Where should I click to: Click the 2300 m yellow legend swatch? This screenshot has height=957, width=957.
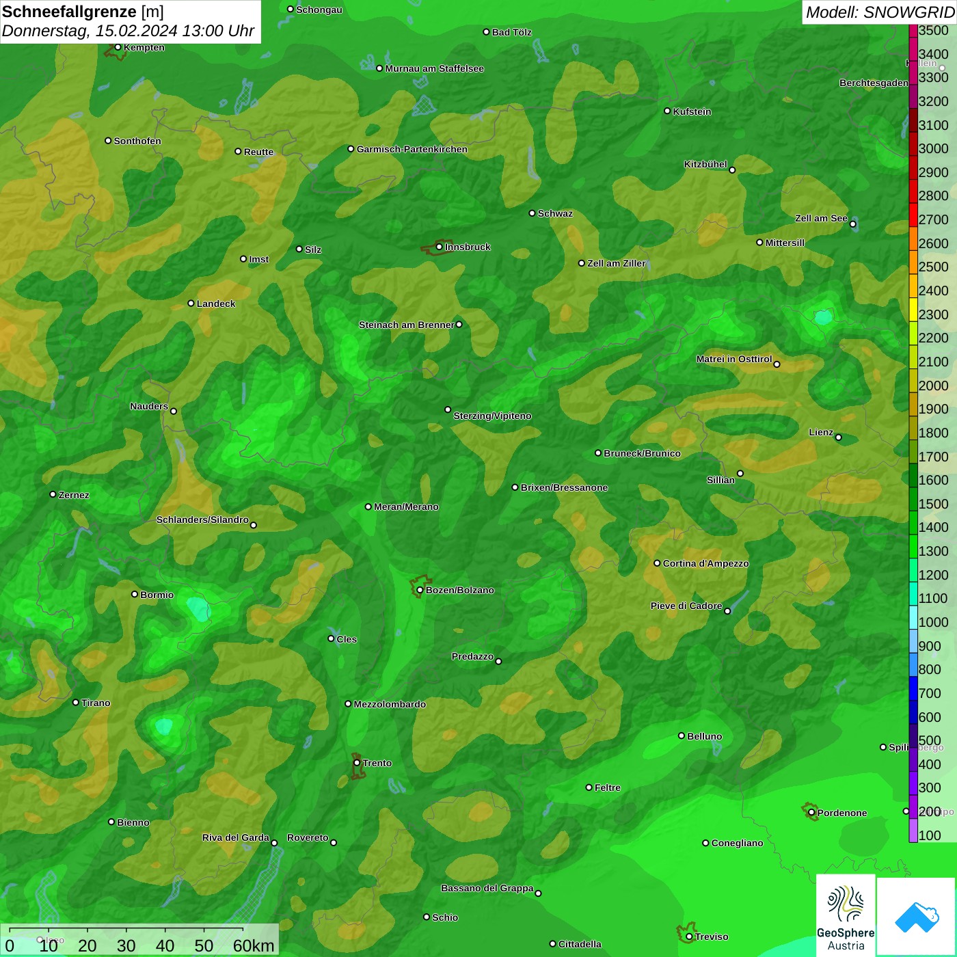click(913, 310)
